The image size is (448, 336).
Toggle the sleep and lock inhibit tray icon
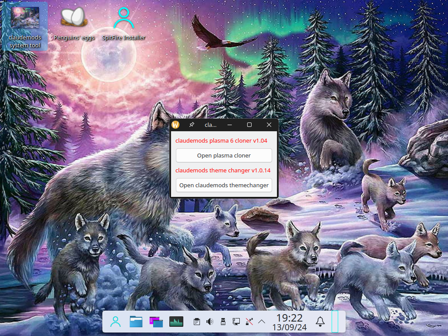(x=249, y=322)
